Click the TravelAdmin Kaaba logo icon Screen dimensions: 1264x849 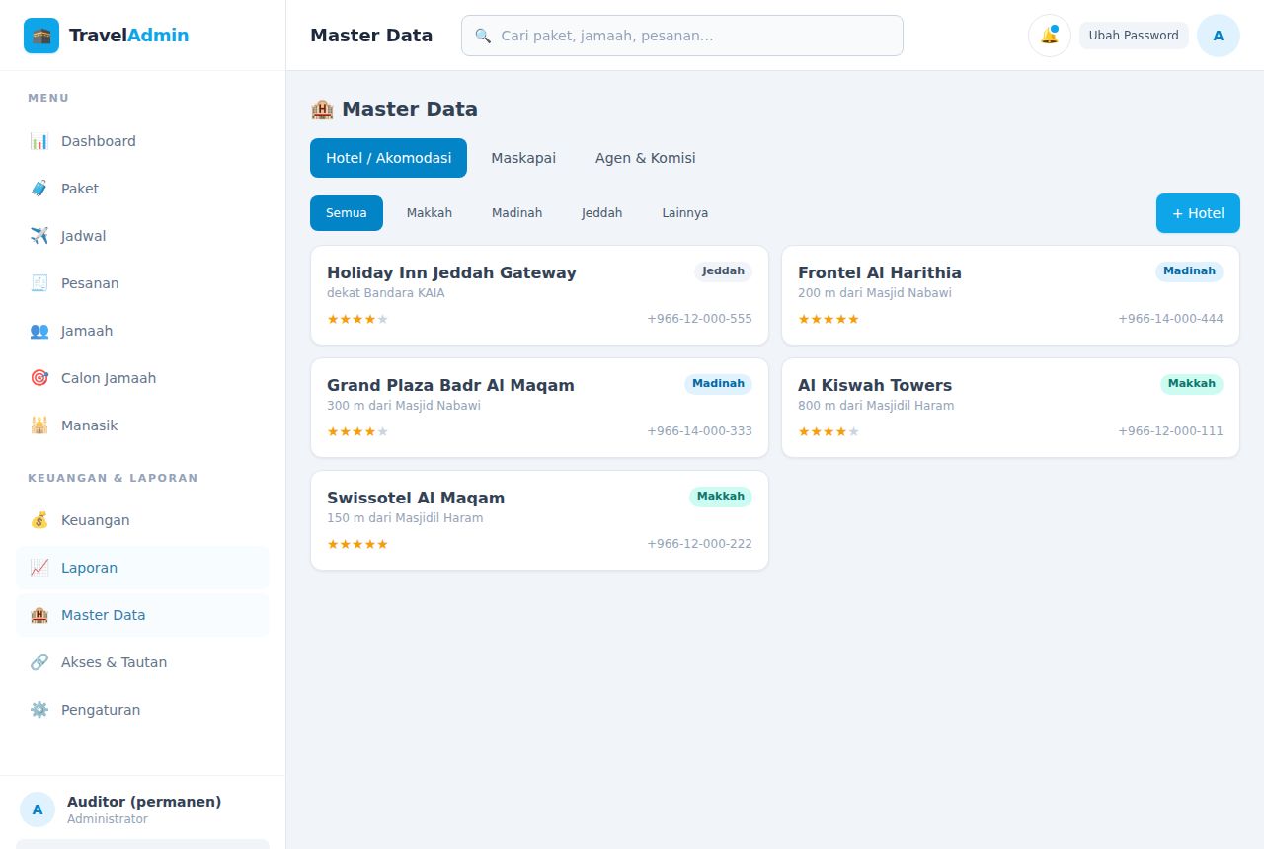click(41, 36)
